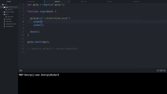Screen dimensions: 167x94
Task: Open style.scss in the tree
Action: click(x=10, y=17)
